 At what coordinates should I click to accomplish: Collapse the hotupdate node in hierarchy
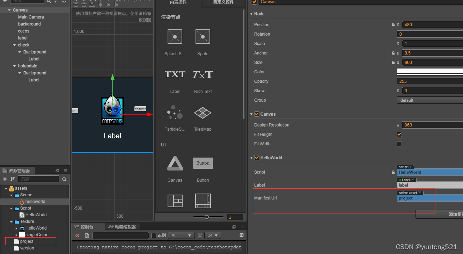click(x=15, y=66)
